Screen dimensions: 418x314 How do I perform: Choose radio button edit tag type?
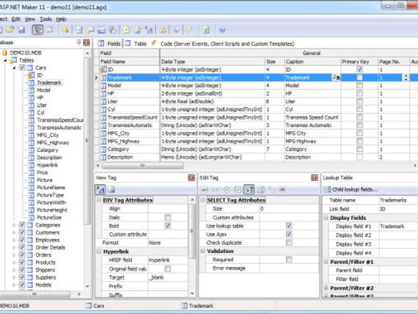click(x=227, y=190)
